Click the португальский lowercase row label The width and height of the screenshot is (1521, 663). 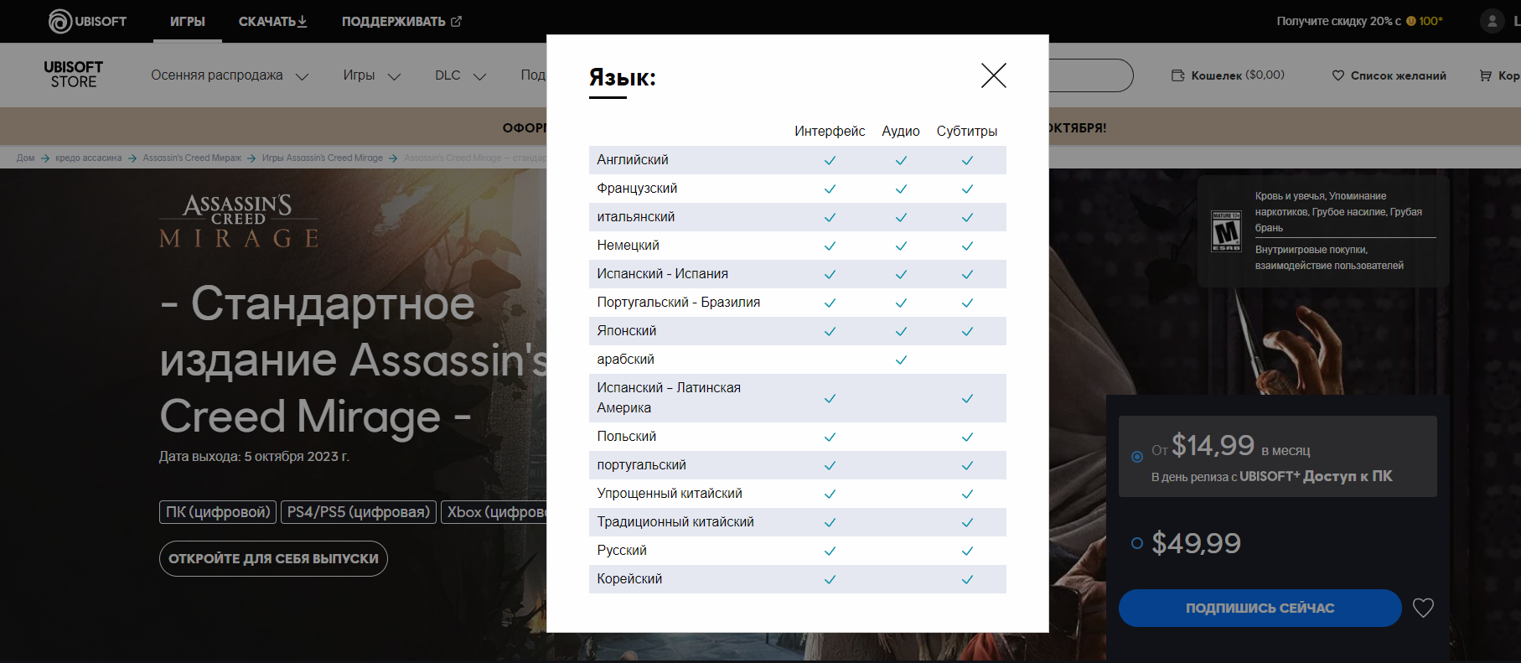point(641,465)
